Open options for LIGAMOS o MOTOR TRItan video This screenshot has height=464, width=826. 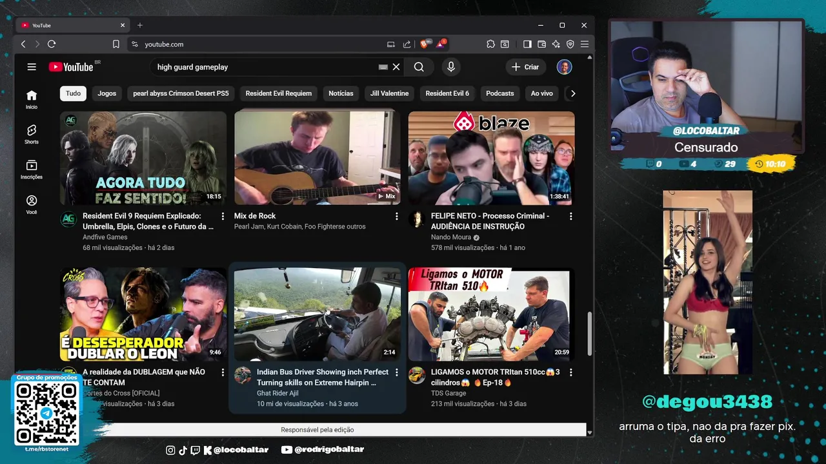[x=570, y=372]
